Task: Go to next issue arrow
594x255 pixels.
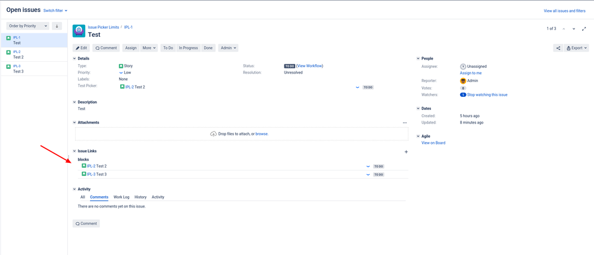Action: point(574,29)
